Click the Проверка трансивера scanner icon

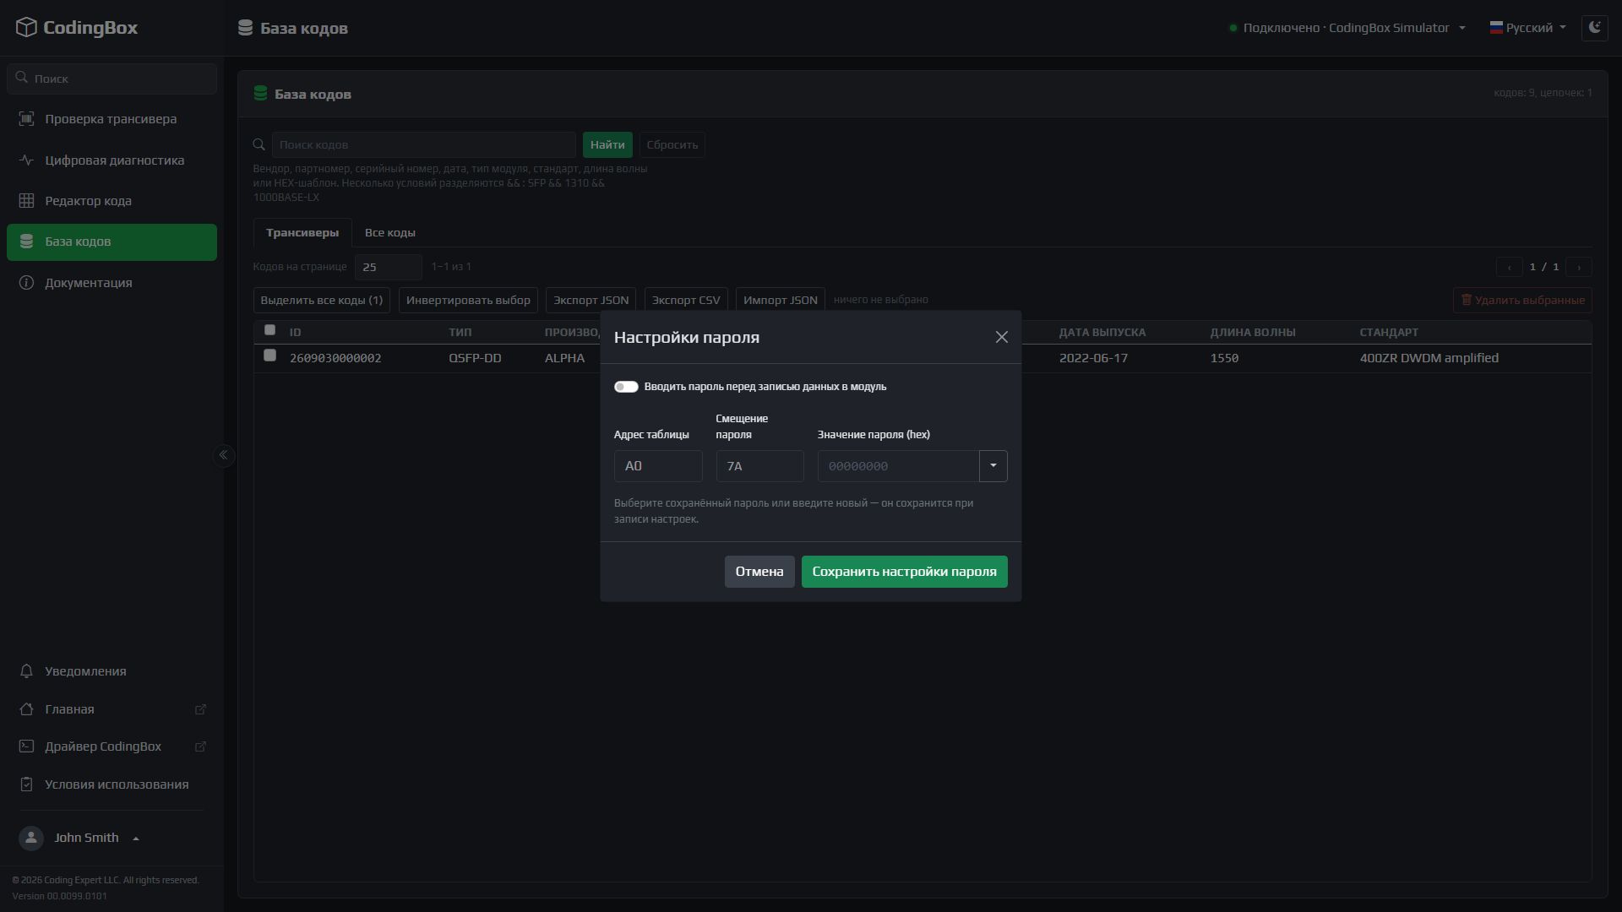[26, 118]
